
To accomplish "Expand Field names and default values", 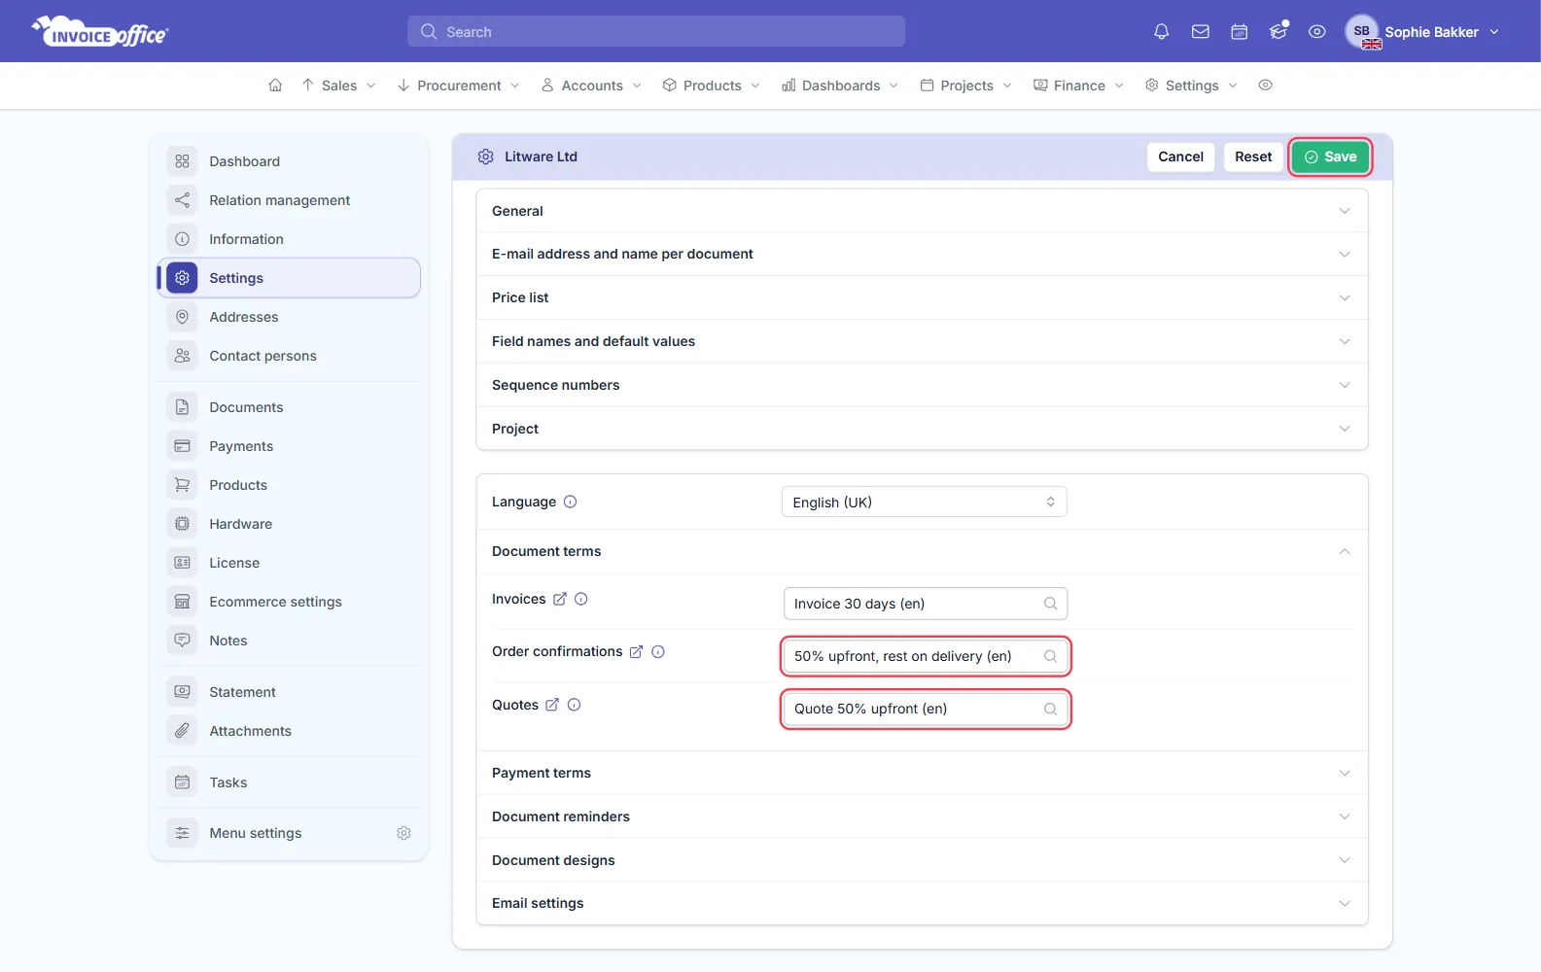I will pyautogui.click(x=922, y=341).
